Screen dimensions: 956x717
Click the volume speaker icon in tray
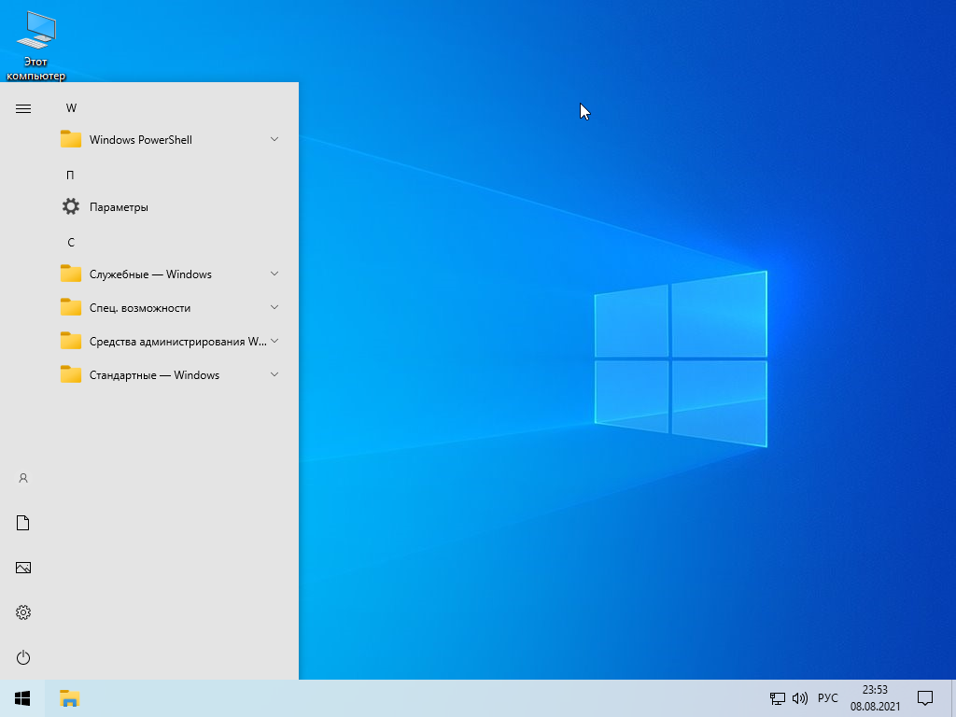(799, 698)
